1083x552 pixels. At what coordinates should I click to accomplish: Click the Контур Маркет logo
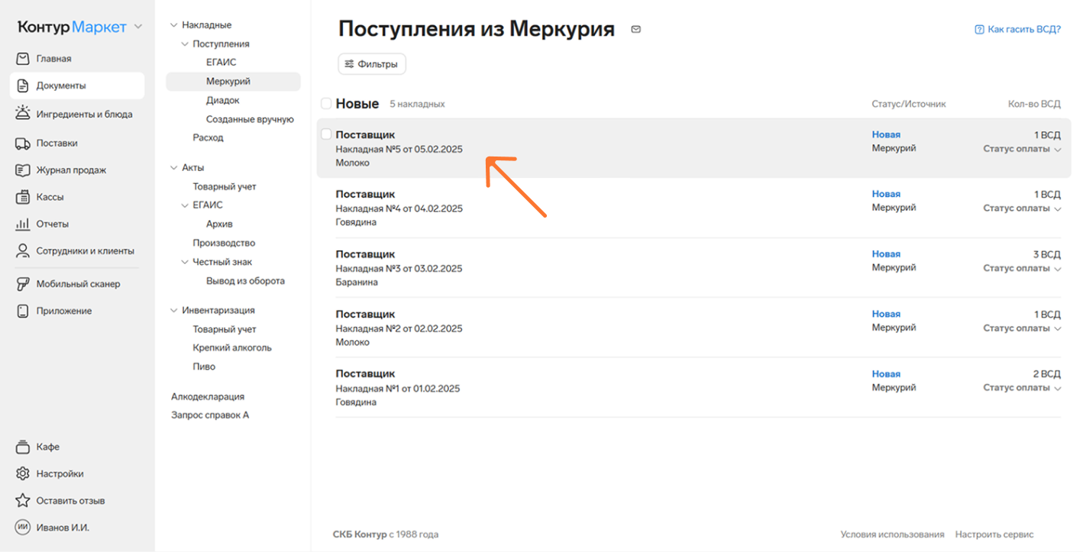[x=72, y=27]
